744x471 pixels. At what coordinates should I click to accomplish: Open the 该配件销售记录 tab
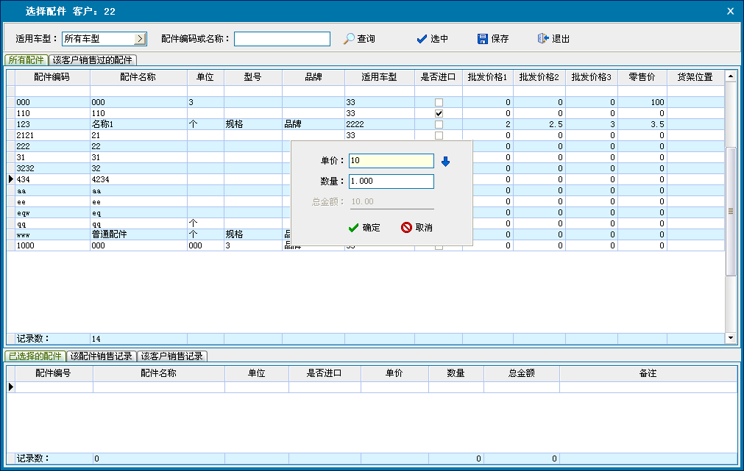101,356
